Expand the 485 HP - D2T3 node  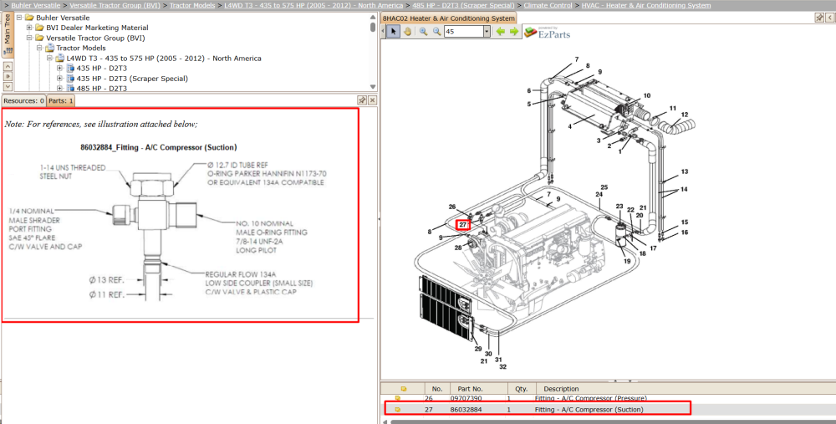click(59, 88)
